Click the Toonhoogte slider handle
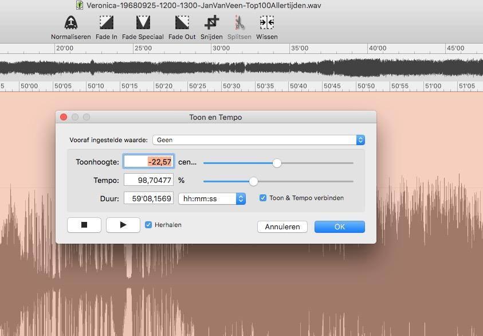The image size is (483, 336). point(277,163)
